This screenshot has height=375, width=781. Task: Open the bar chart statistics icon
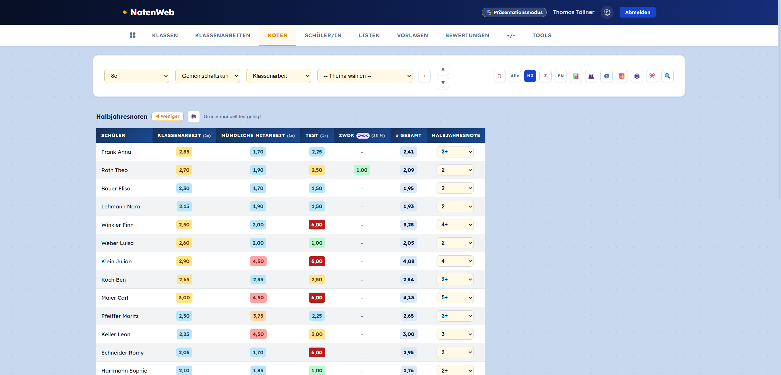(576, 76)
